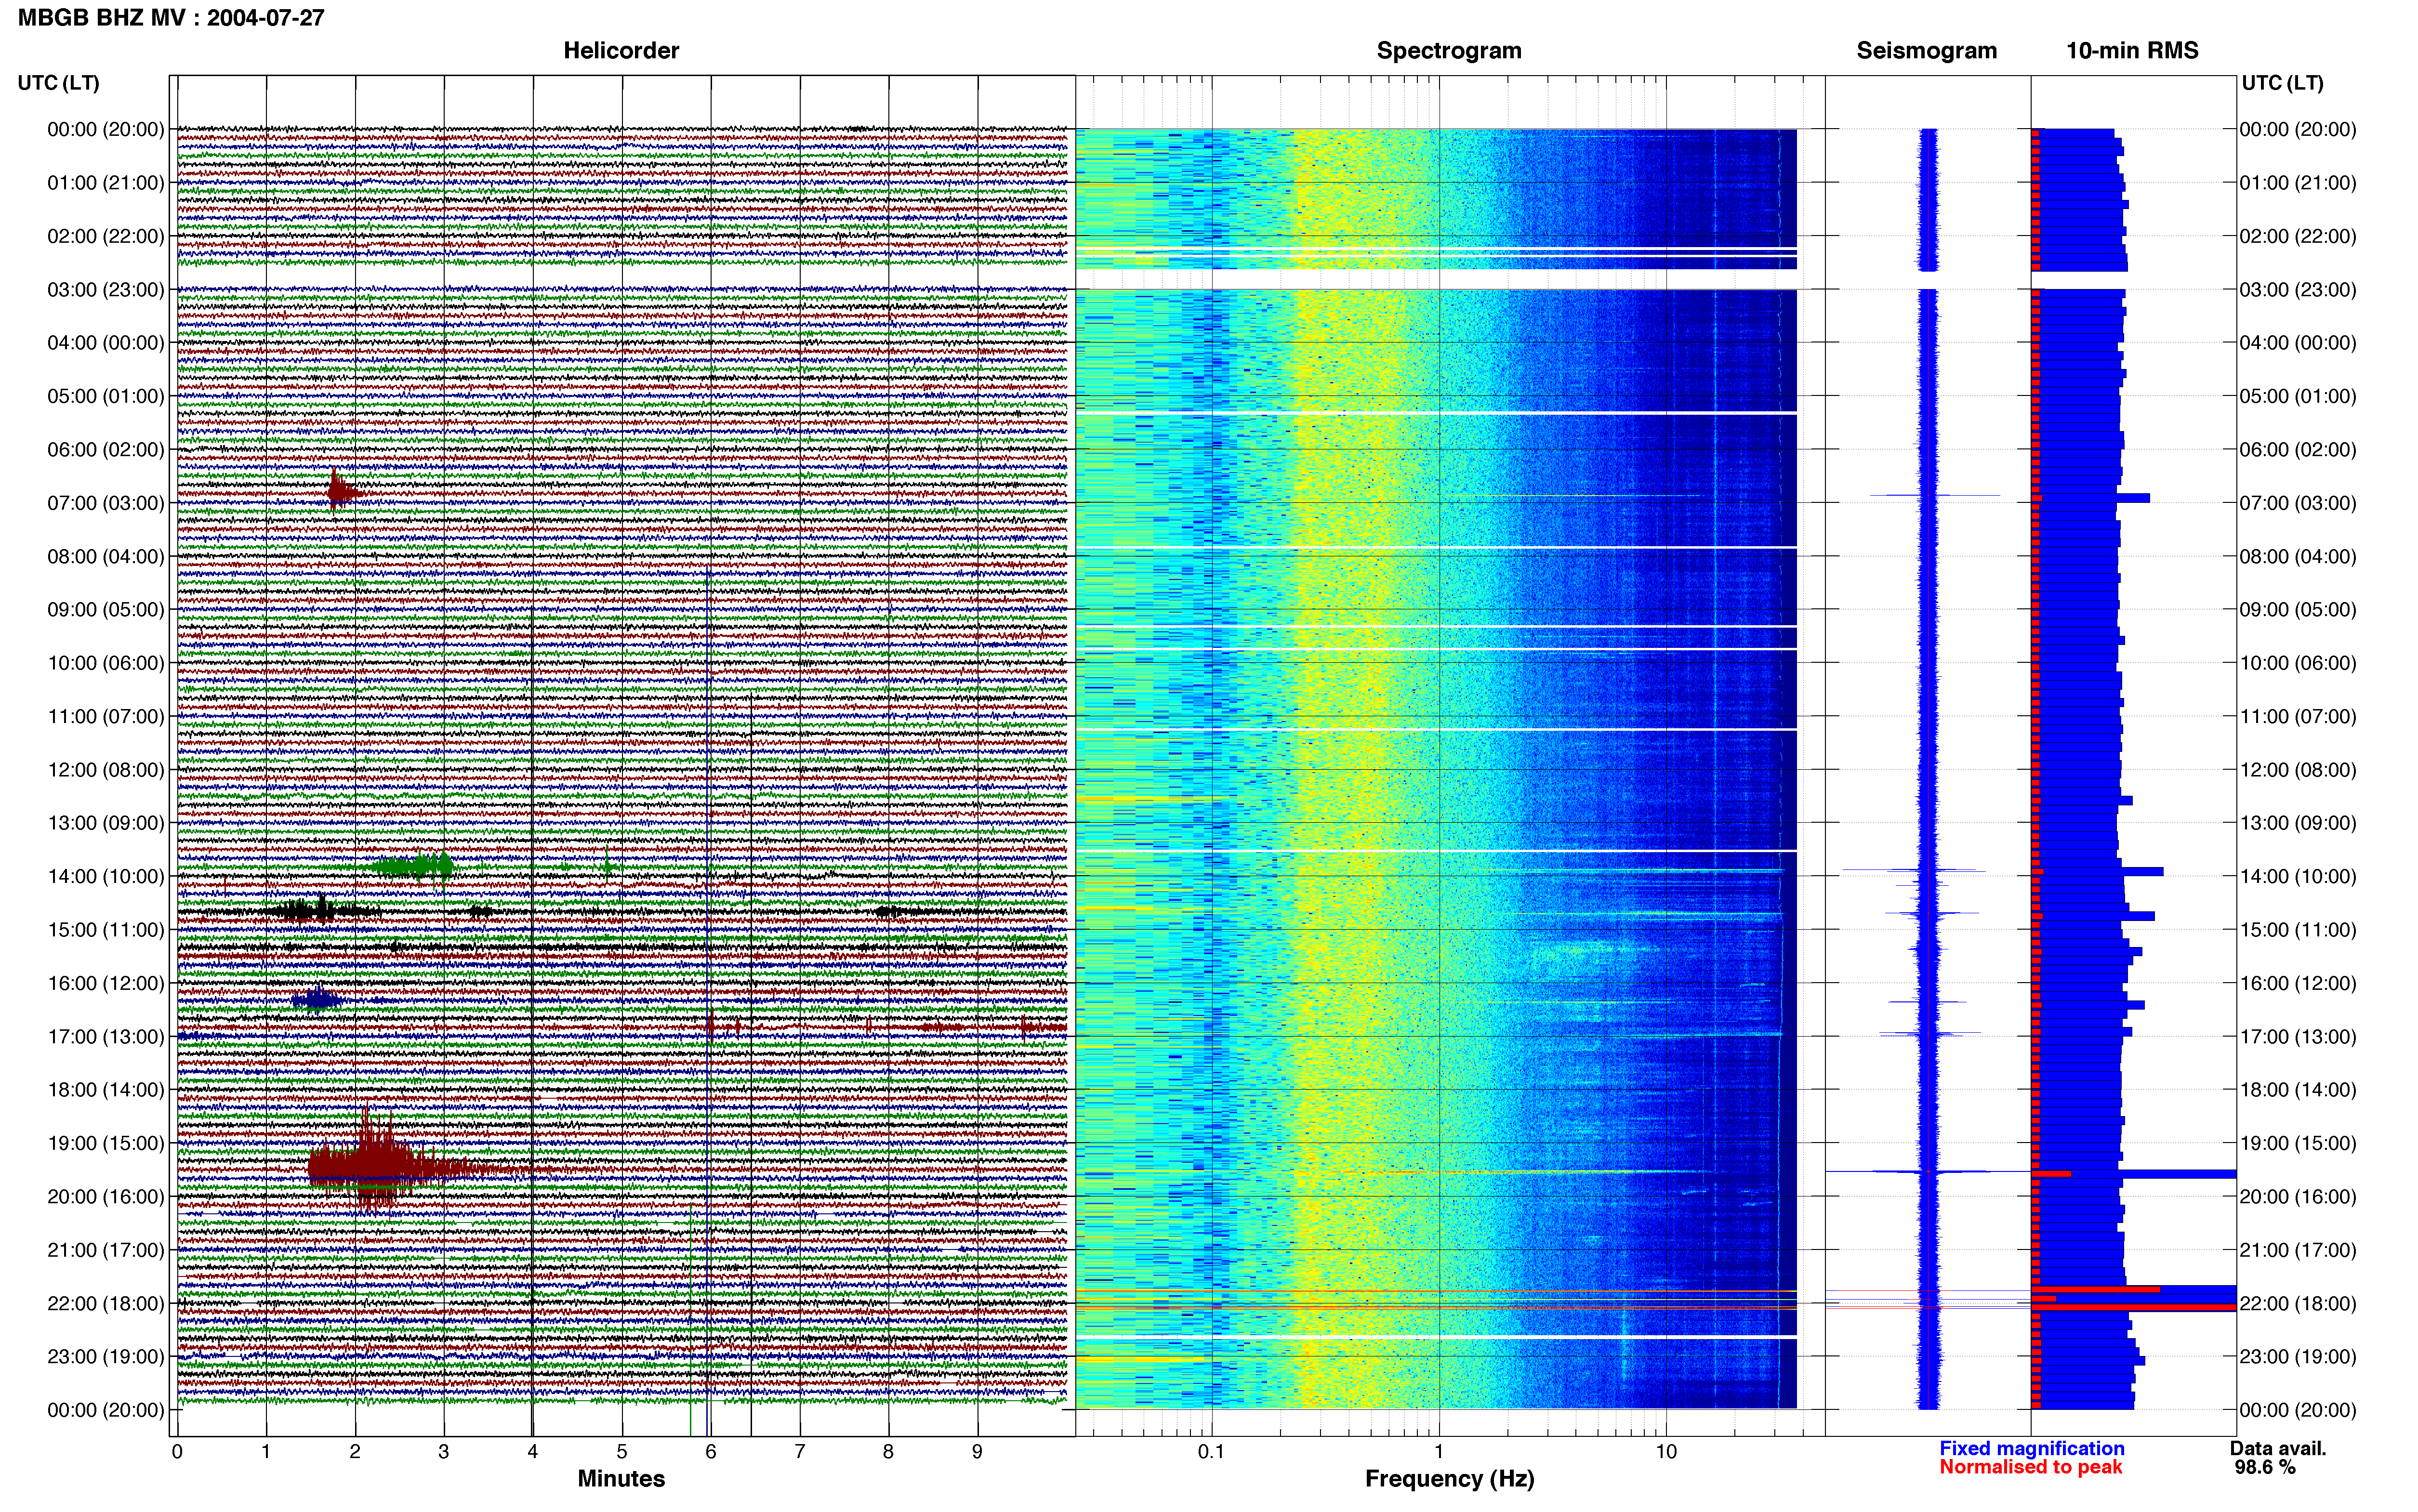Click the 'Spectrogram' panel heading
This screenshot has height=1512, width=2418.
1449,50
